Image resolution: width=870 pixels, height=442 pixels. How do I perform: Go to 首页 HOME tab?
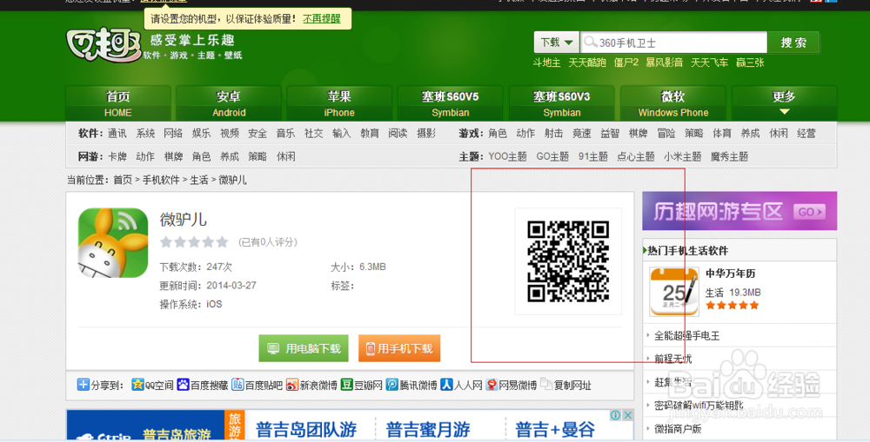[x=118, y=103]
